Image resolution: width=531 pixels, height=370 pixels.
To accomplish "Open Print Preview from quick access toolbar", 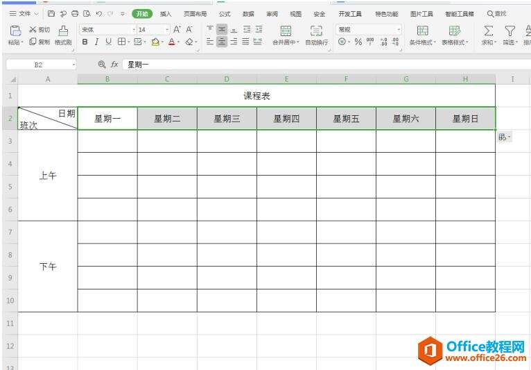I will (x=87, y=14).
